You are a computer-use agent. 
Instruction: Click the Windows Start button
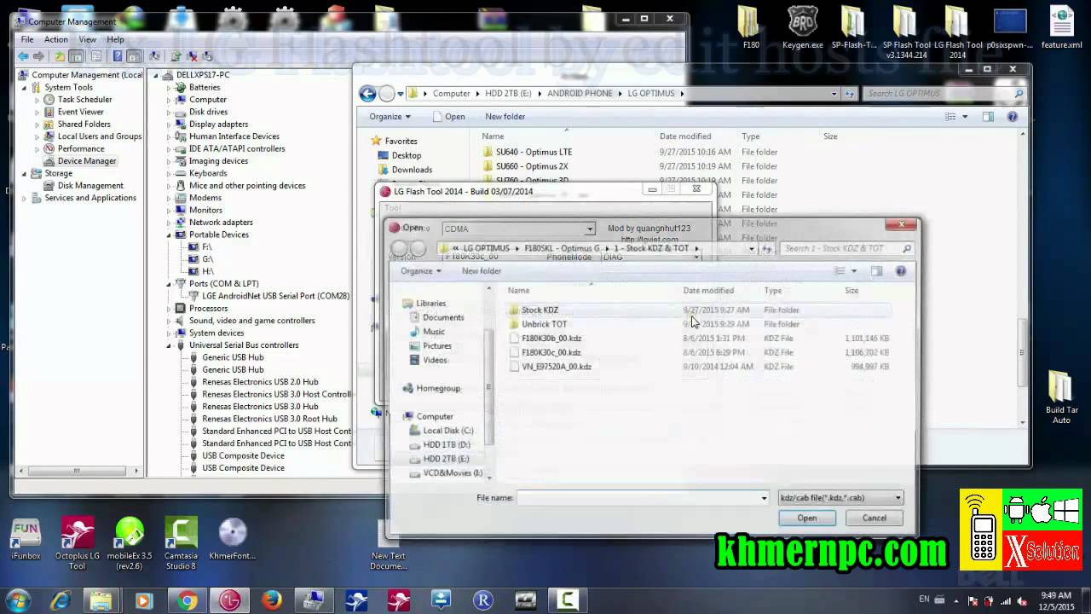pyautogui.click(x=19, y=600)
